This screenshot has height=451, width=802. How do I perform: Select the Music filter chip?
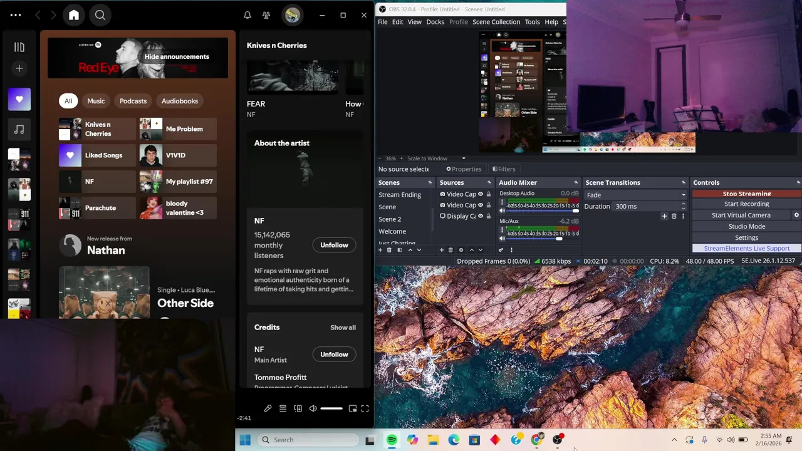[96, 101]
